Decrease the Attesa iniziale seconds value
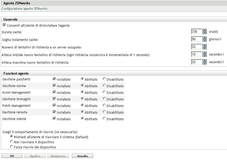This screenshot has width=227, height=160. tap(205, 56)
